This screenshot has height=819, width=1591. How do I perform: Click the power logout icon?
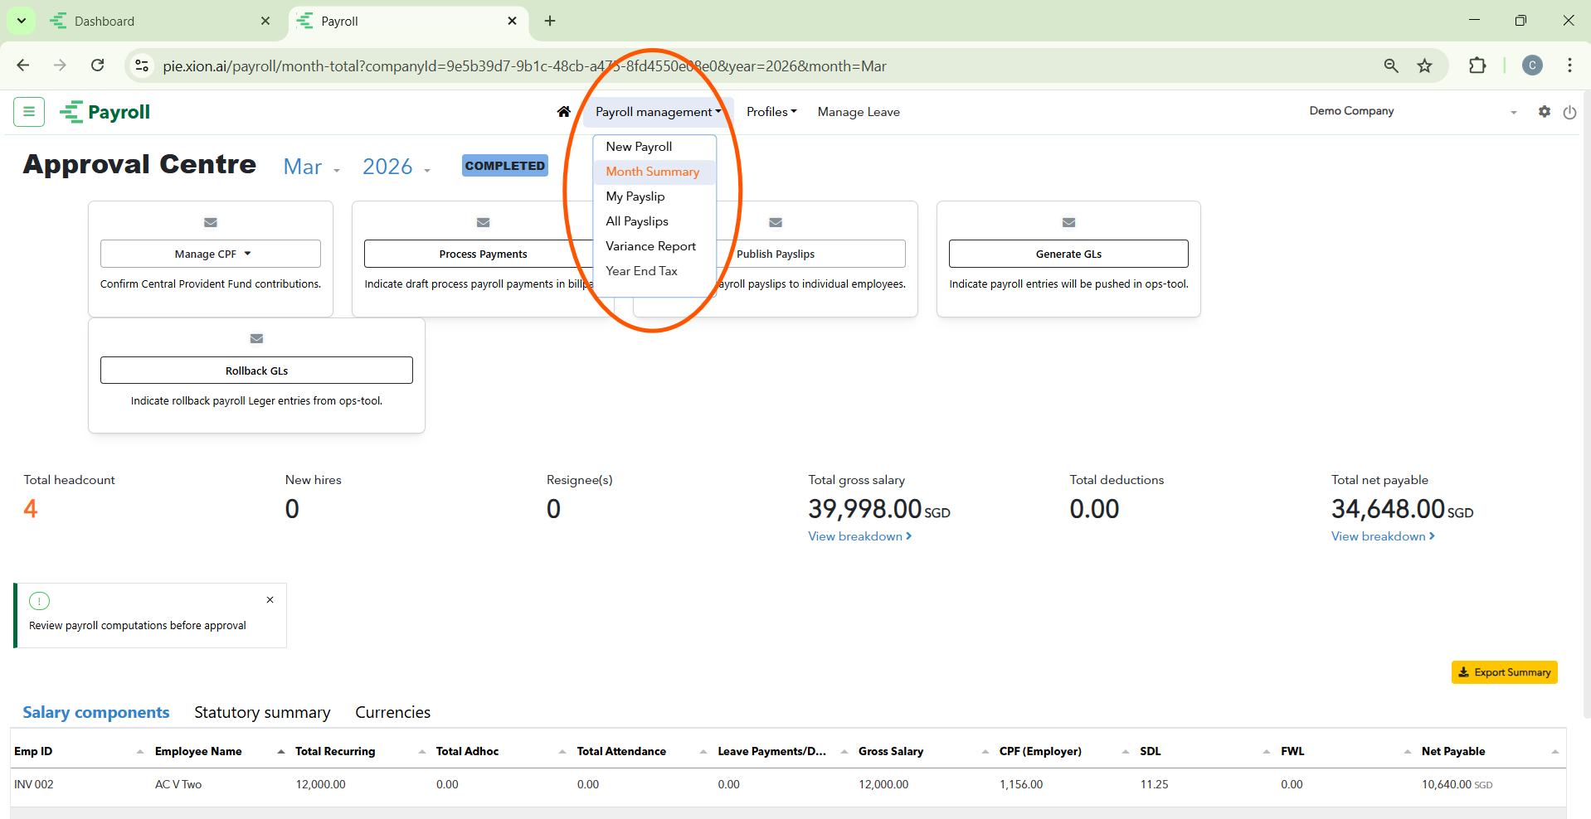[1569, 112]
